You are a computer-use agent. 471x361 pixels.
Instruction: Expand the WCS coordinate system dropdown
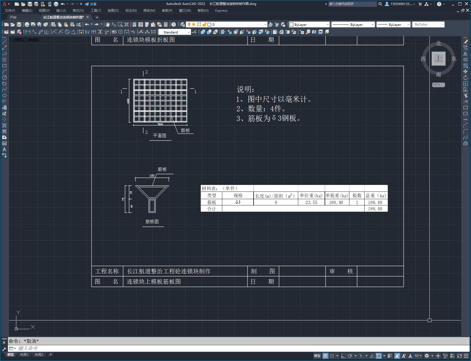438,85
